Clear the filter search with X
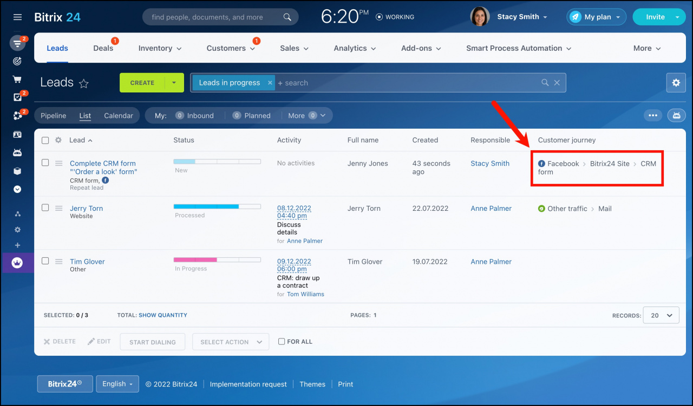Screen dimensions: 693x406 tap(557, 83)
